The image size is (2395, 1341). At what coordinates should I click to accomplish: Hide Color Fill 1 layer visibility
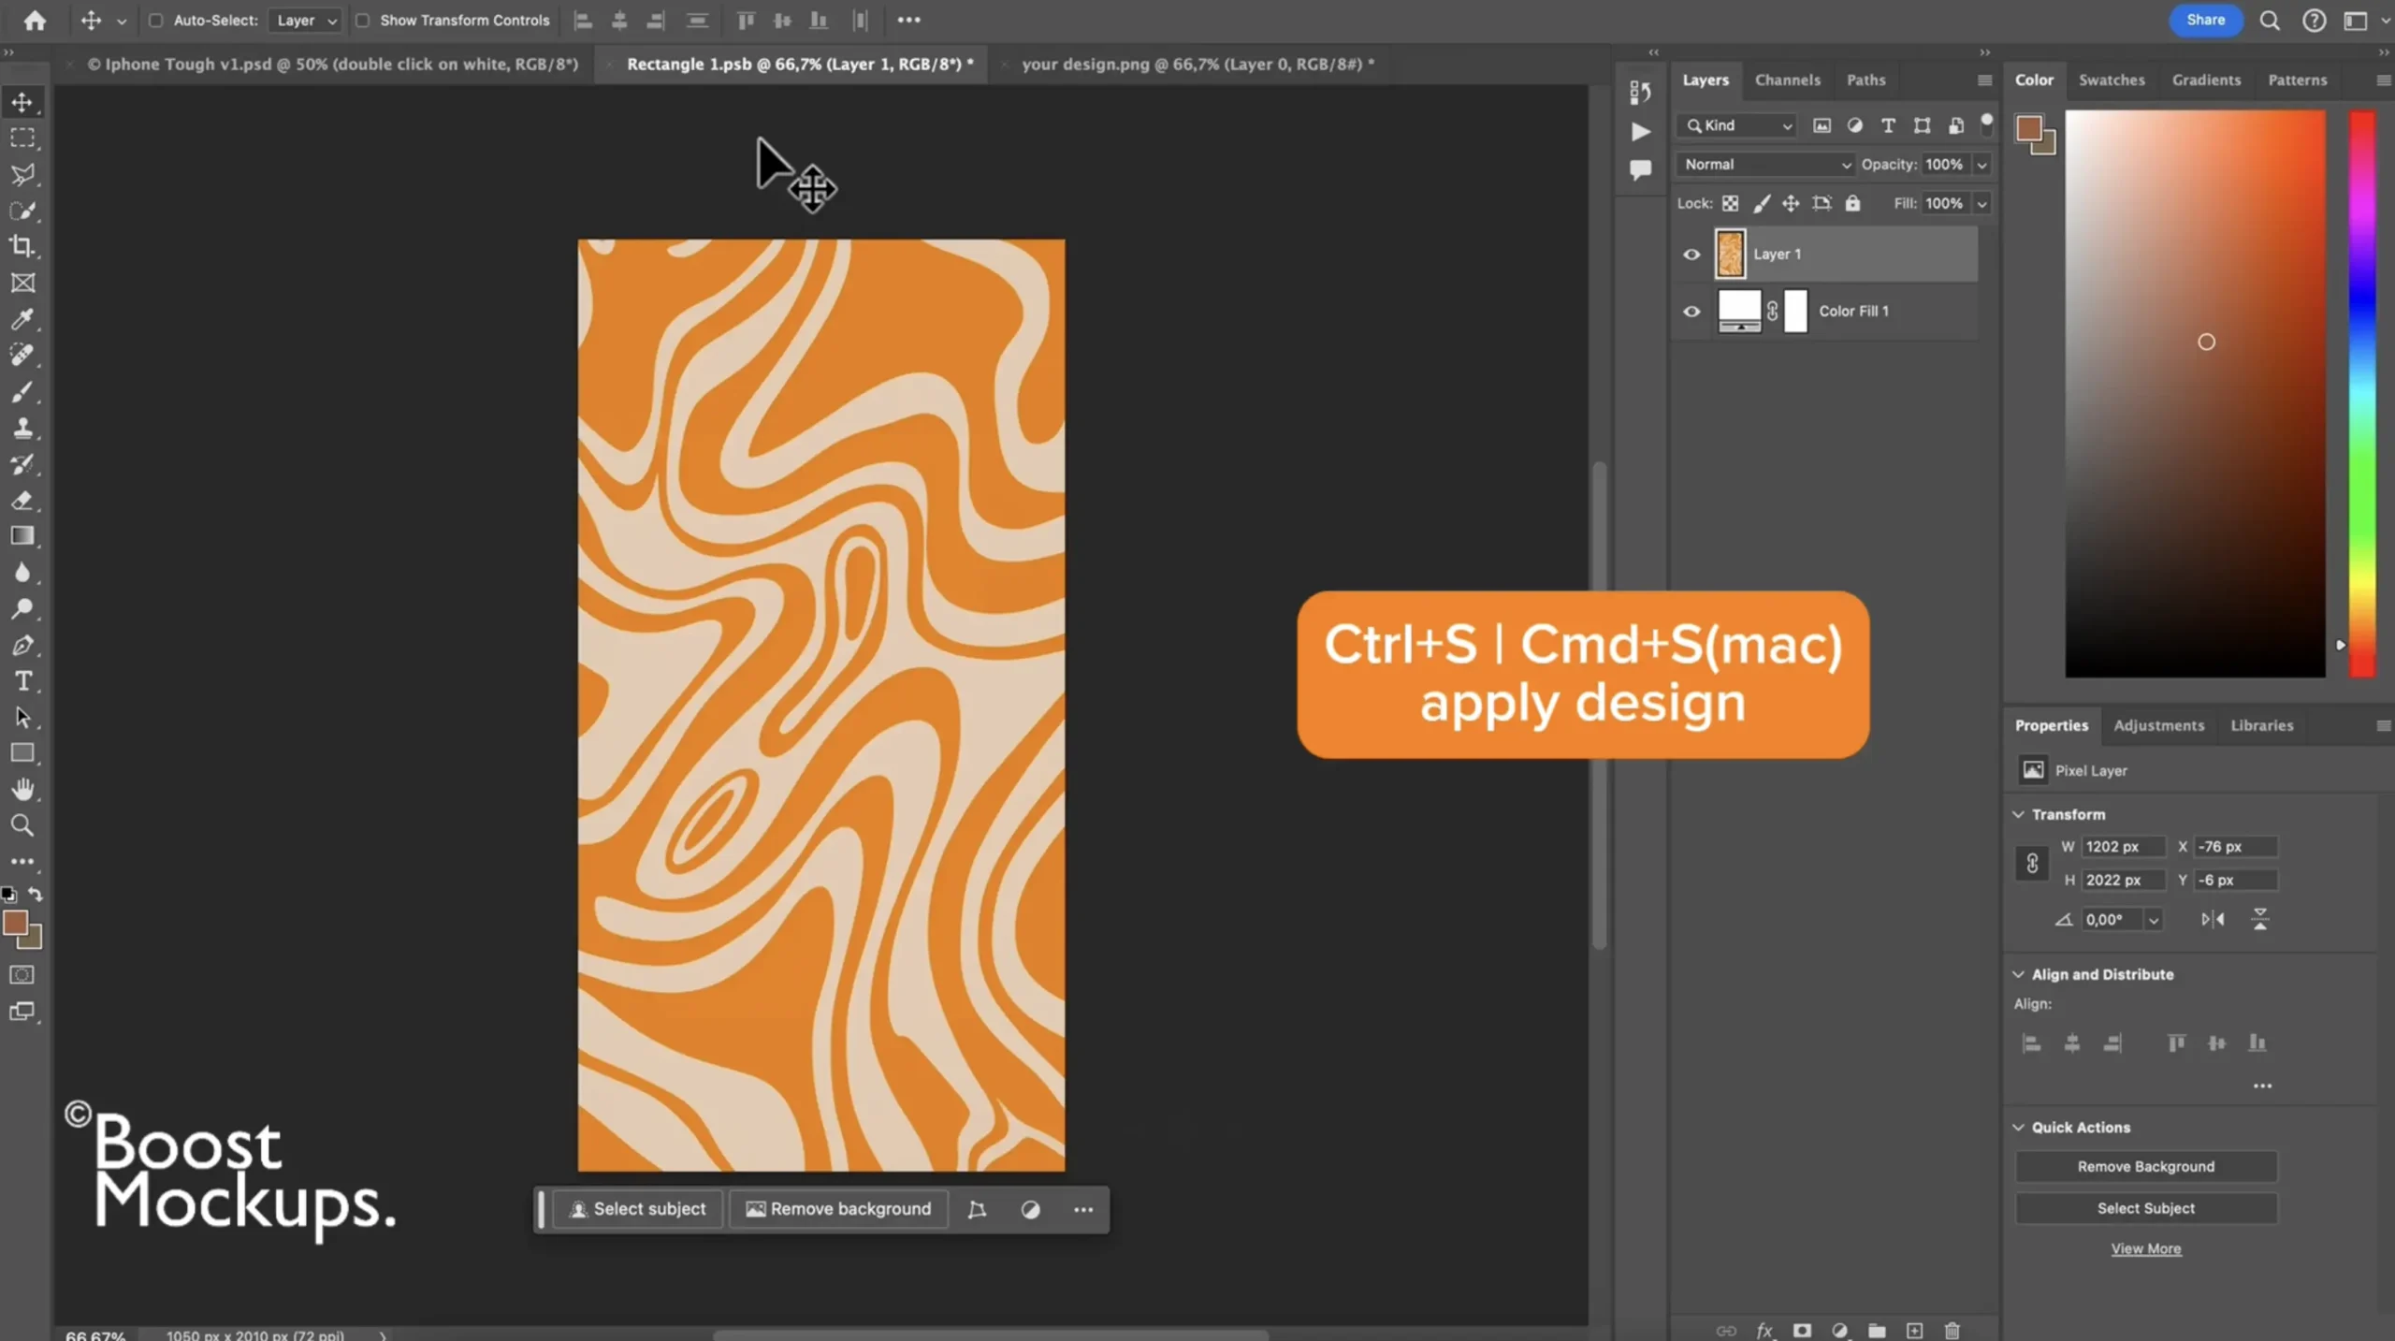coord(1691,312)
